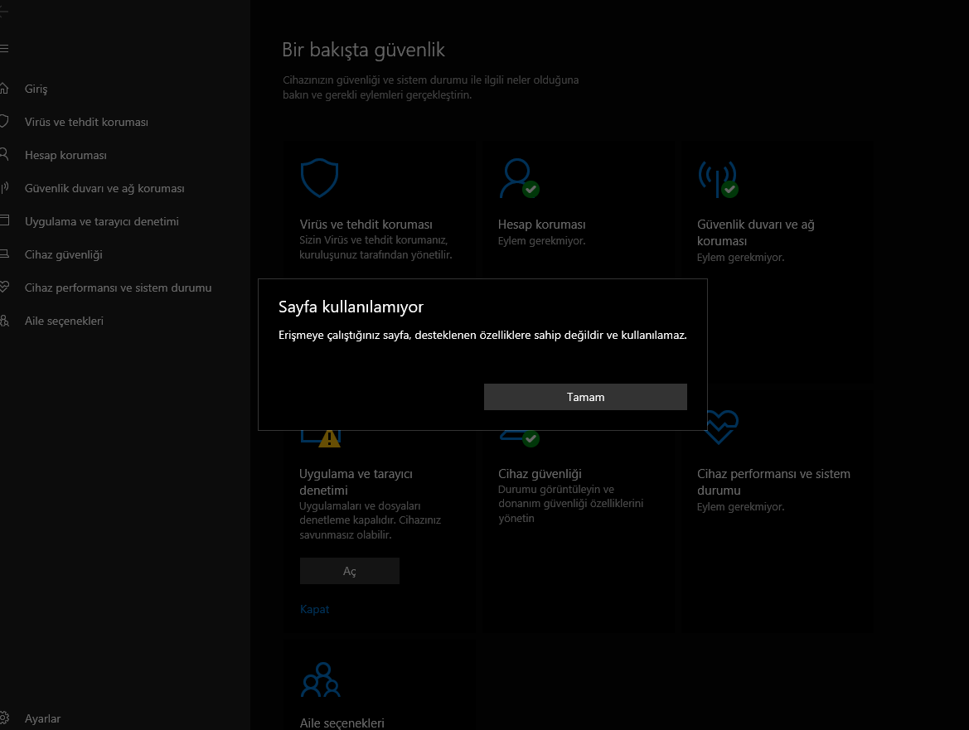Click the back arrow icon
This screenshot has height=730, width=969.
(x=3, y=12)
